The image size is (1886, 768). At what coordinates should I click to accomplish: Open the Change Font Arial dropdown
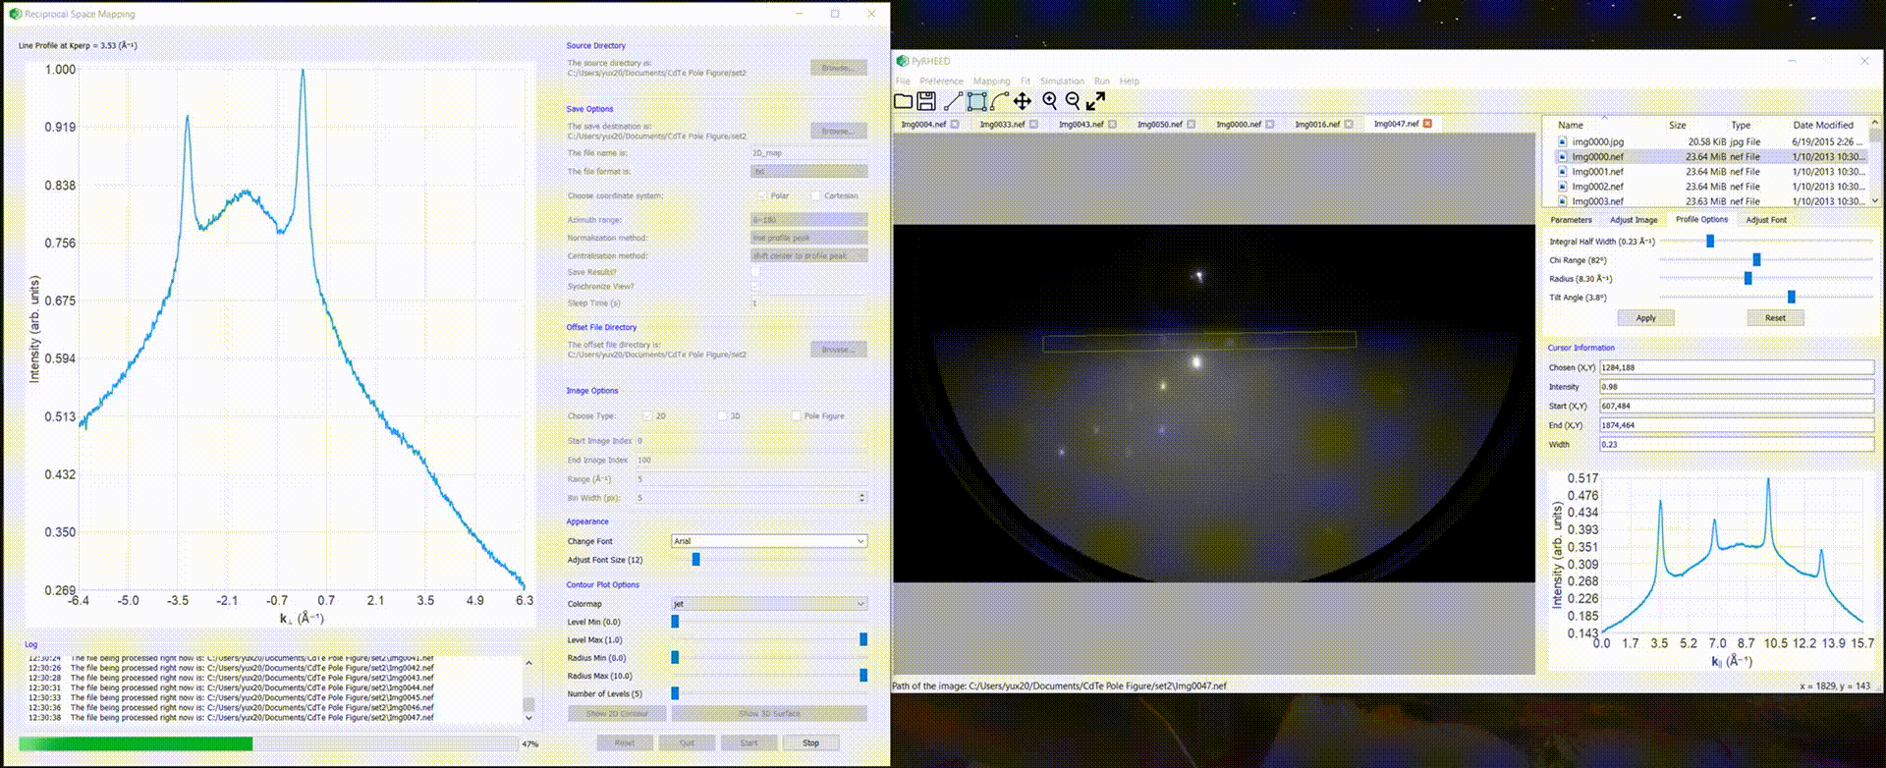coord(769,541)
